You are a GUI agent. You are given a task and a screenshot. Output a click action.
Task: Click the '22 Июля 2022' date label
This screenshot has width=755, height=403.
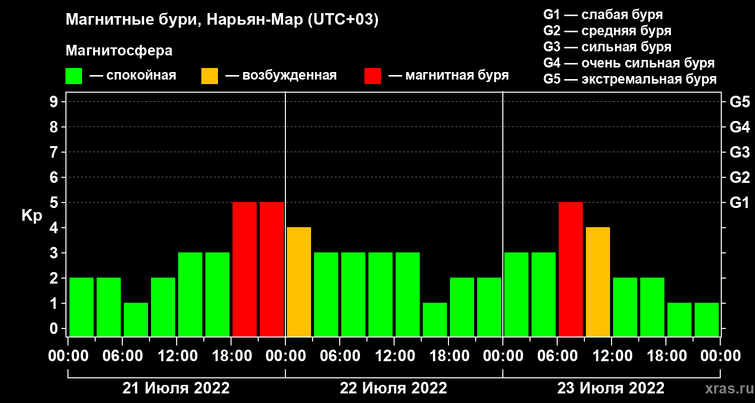394,388
